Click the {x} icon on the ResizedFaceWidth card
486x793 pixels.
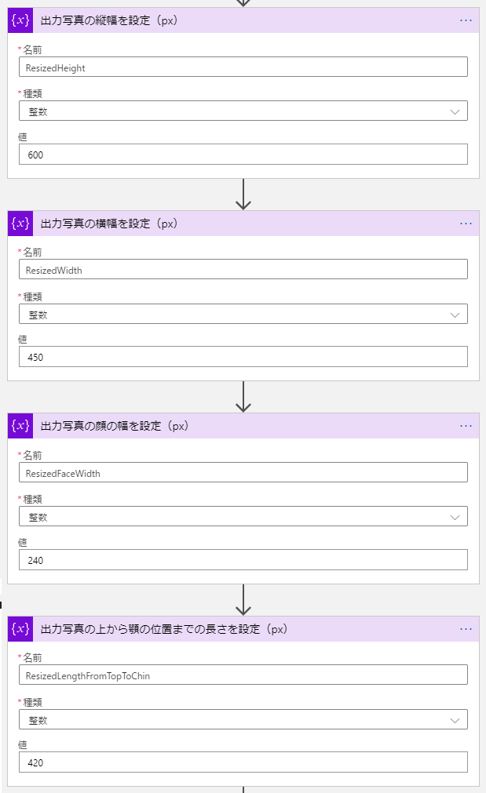coord(20,426)
